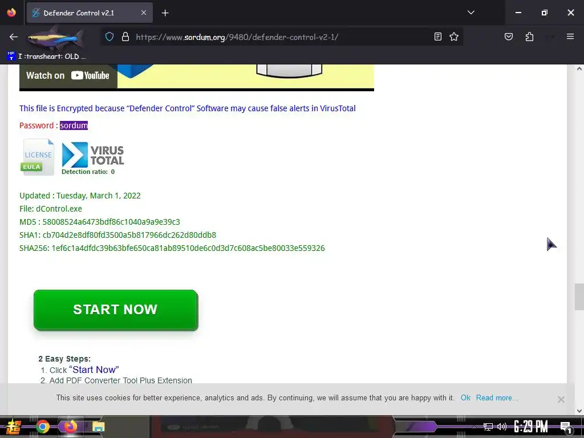This screenshot has height=438, width=584.
Task: Open the LICENSE EULA icon
Action: click(x=37, y=156)
